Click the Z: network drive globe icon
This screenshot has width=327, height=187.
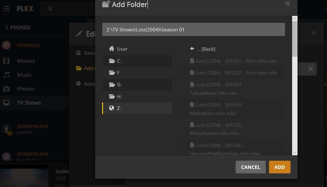[111, 108]
